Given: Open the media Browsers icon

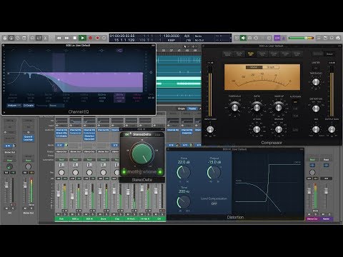Looking at the screenshot, I should pos(338,38).
